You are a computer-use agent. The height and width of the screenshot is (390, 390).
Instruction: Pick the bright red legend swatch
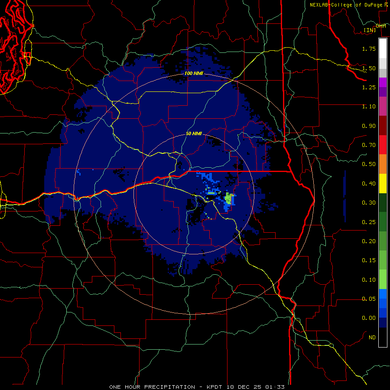click(x=383, y=145)
